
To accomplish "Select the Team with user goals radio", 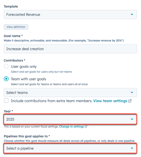I will click(x=6, y=79).
